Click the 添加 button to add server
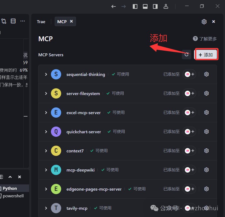The width and height of the screenshot is (225, 217). (206, 55)
